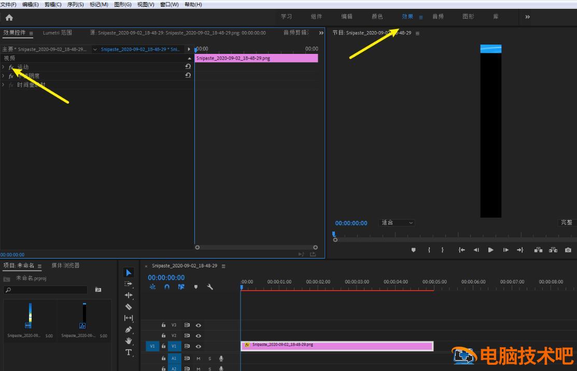Select the Type tool
Image resolution: width=577 pixels, height=371 pixels.
(129, 352)
